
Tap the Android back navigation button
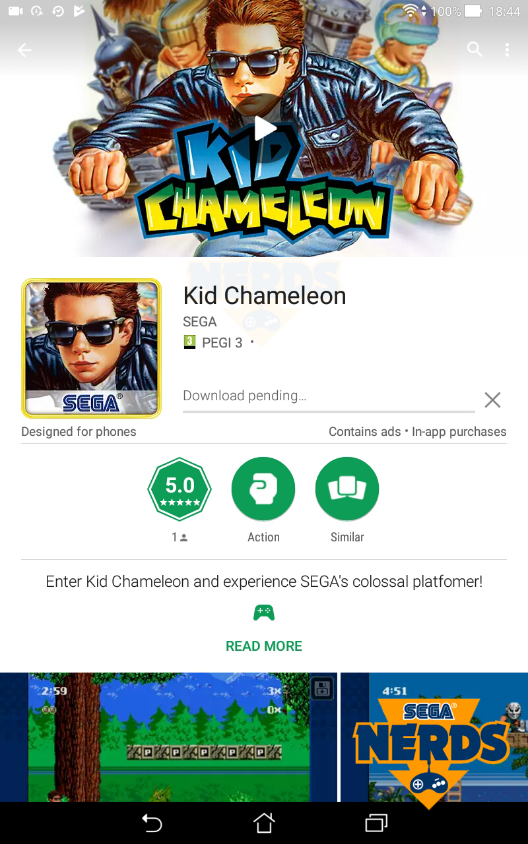point(152,823)
